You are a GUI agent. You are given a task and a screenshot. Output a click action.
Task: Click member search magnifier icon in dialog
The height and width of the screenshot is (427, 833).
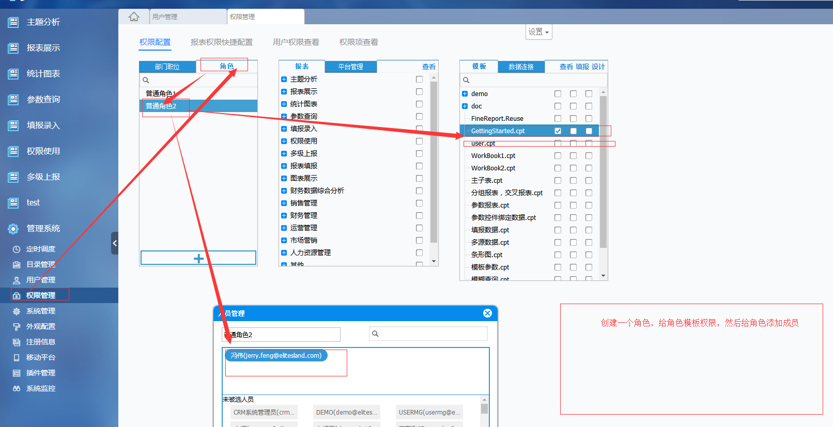(x=376, y=334)
